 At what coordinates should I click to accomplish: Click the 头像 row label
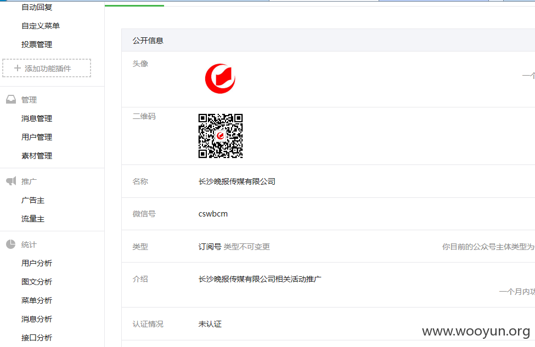[140, 64]
